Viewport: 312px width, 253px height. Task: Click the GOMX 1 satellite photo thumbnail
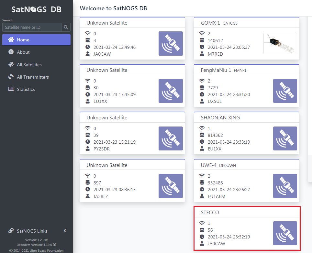pos(280,44)
